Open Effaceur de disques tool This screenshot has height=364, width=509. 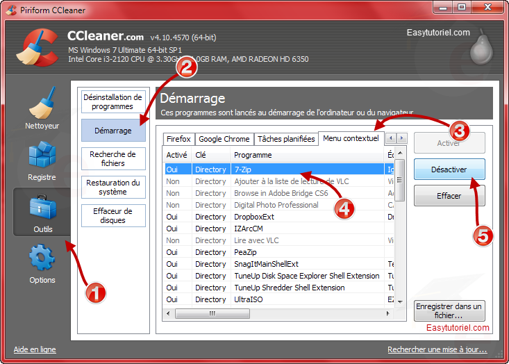coord(113,215)
